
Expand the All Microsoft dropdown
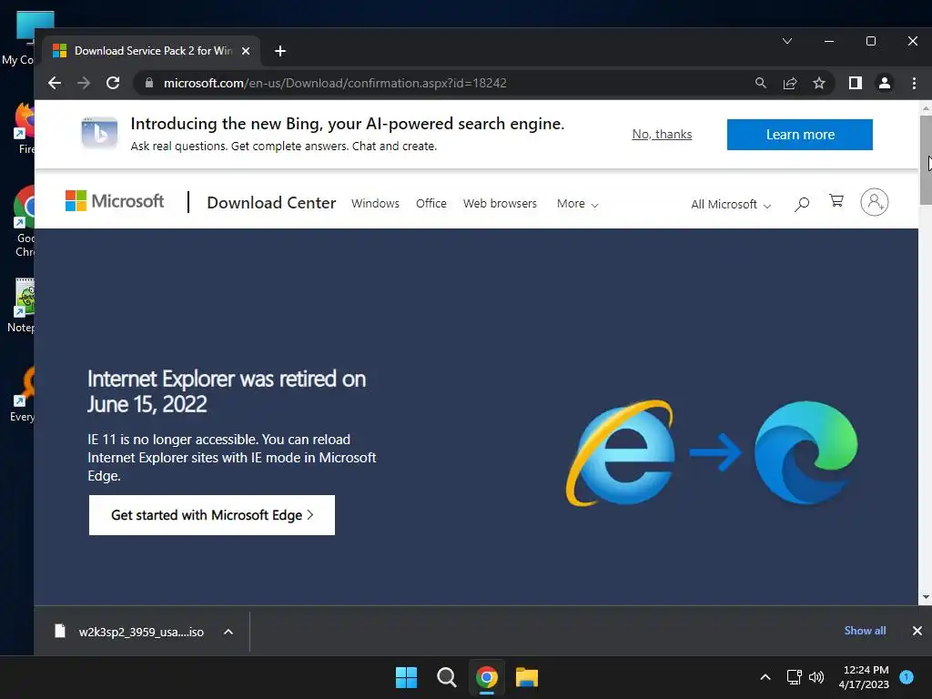731,205
